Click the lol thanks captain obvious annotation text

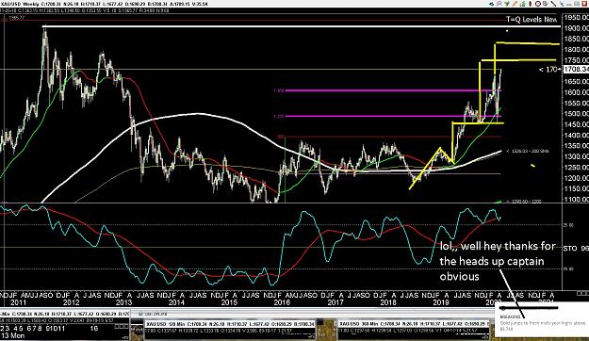pyautogui.click(x=498, y=261)
